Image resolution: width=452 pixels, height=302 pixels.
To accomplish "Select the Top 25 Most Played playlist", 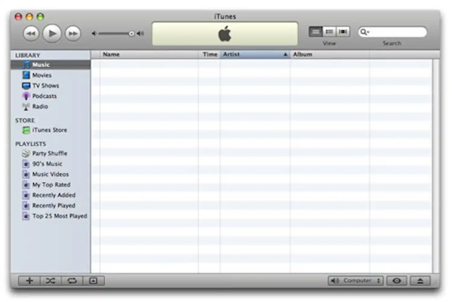I will (x=59, y=216).
